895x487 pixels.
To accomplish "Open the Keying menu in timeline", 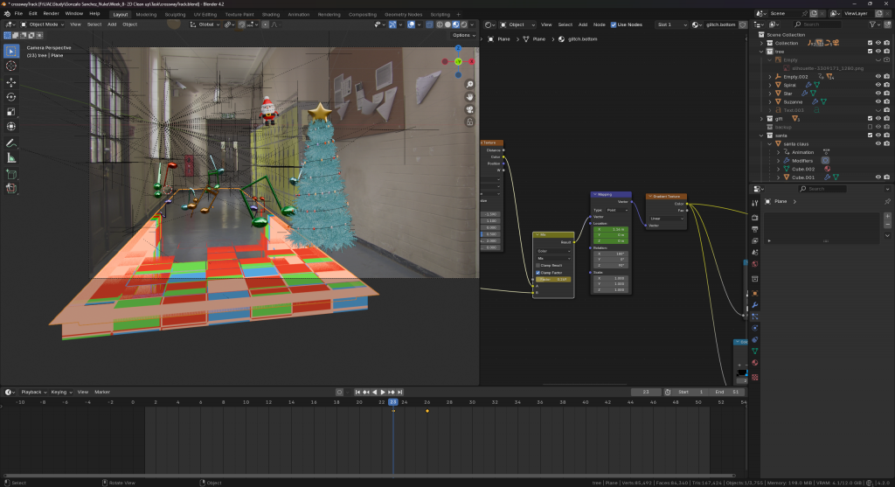I will (x=62, y=393).
